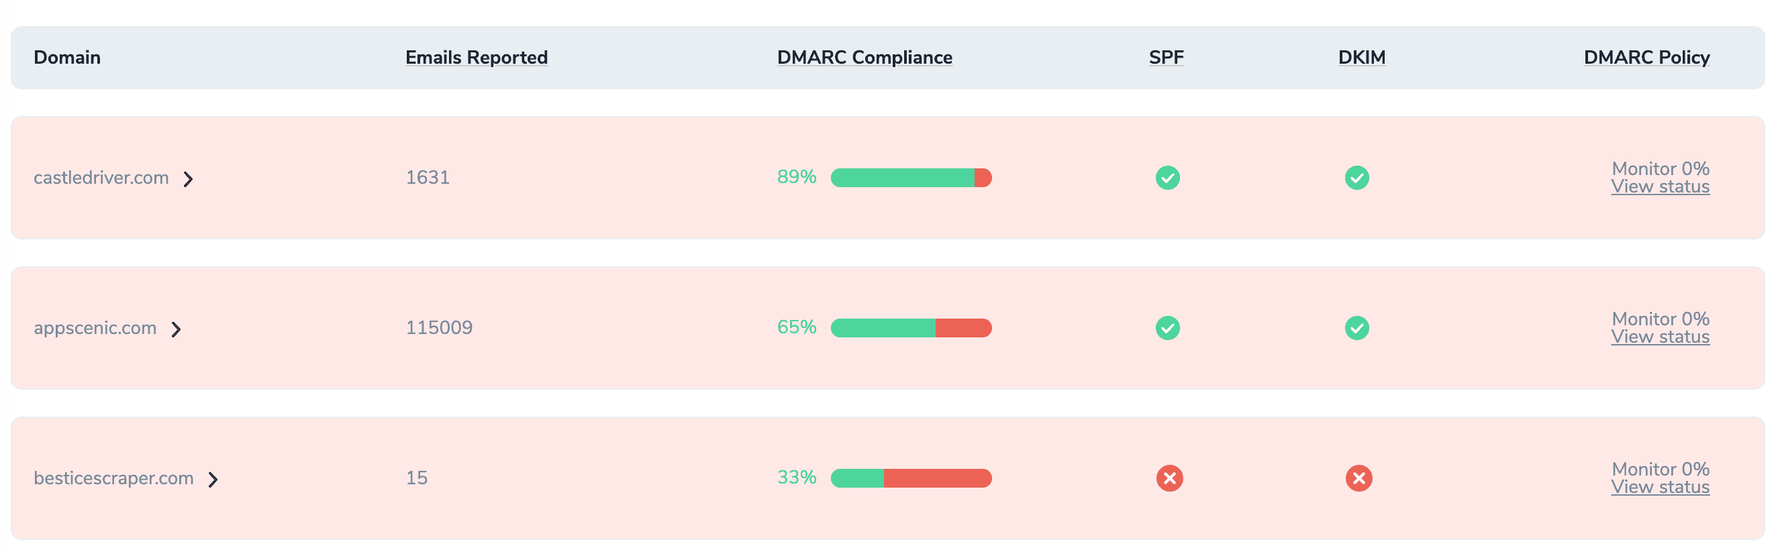Expand the appscenic.com row
Viewport: 1776px width, 550px height.
177,329
